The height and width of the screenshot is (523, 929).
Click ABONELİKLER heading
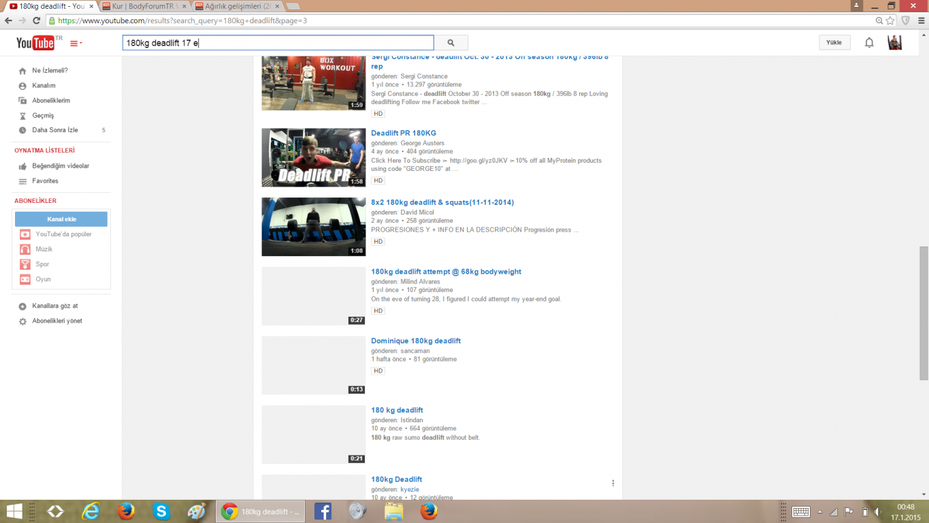pyautogui.click(x=35, y=201)
